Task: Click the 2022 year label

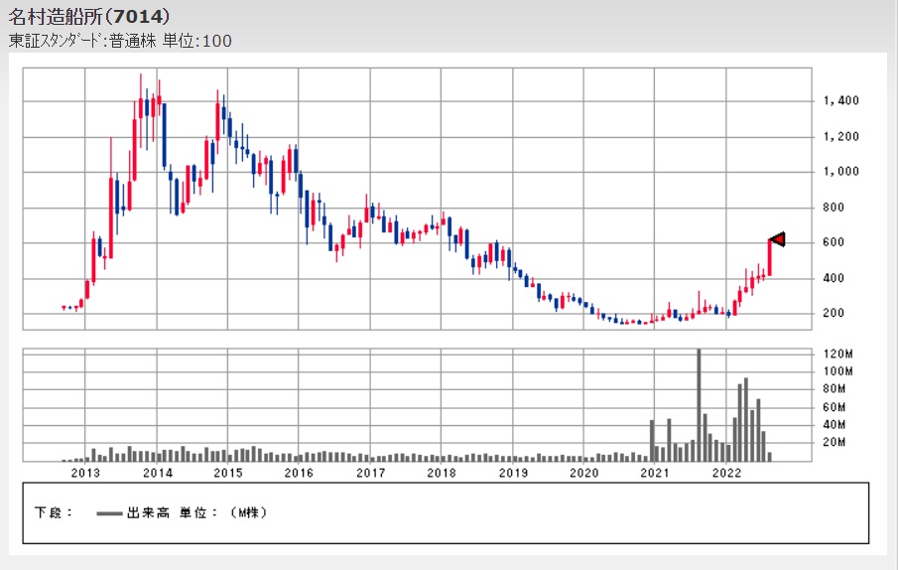Action: click(x=726, y=474)
